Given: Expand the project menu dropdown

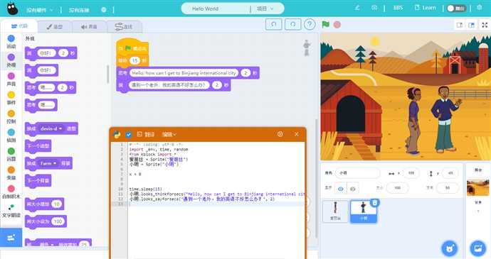Looking at the screenshot, I should click(265, 9).
